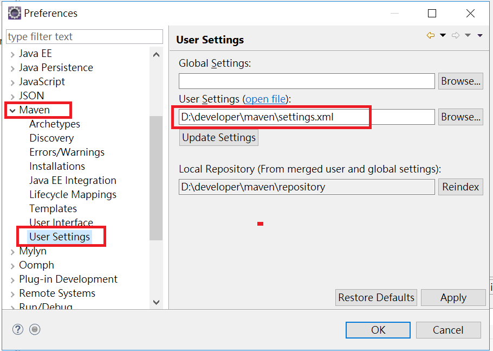Click in the type filter text field
This screenshot has width=493, height=351.
(x=85, y=37)
